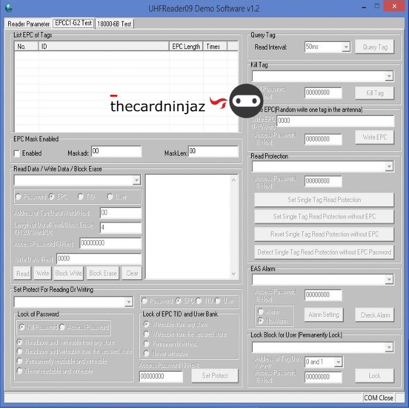Viewport: 409px width, 409px height.
Task: Expand the Read Protection tag dropdown
Action: tap(389, 167)
